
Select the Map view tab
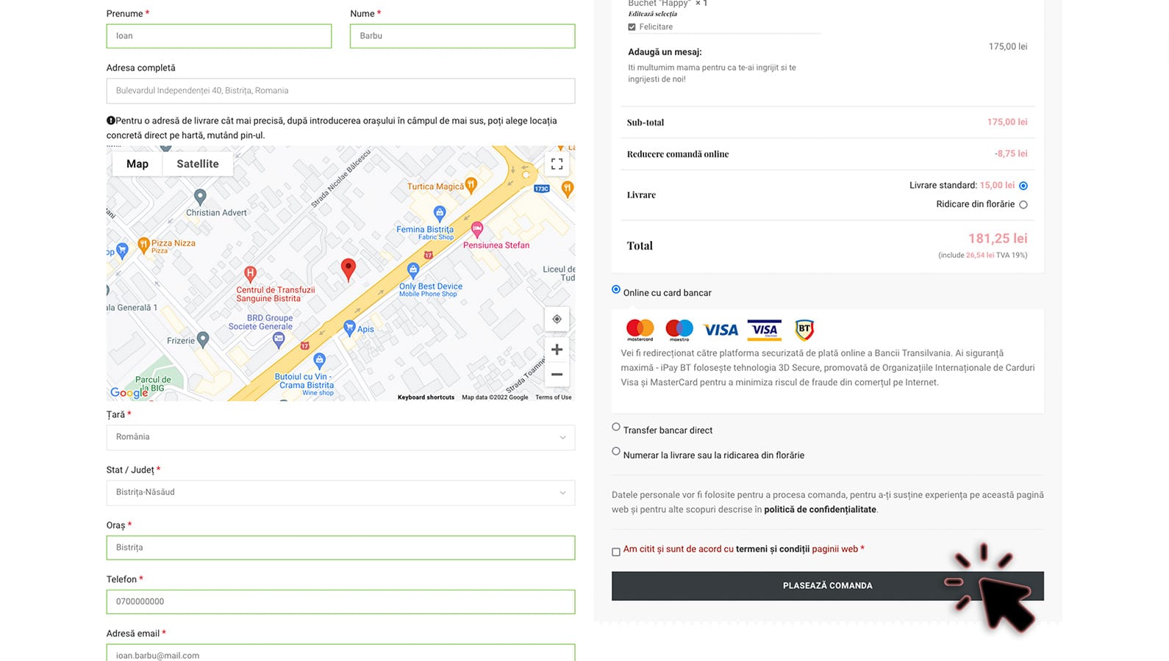pyautogui.click(x=137, y=164)
